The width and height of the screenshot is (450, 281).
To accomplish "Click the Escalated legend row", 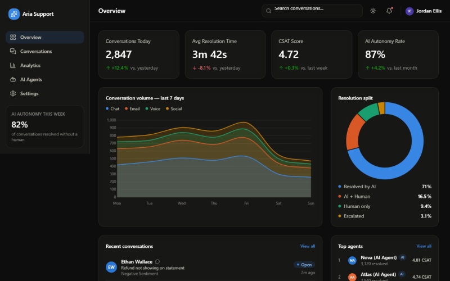I will point(385,216).
